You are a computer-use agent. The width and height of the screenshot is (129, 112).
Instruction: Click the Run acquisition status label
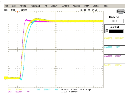tap(13, 10)
